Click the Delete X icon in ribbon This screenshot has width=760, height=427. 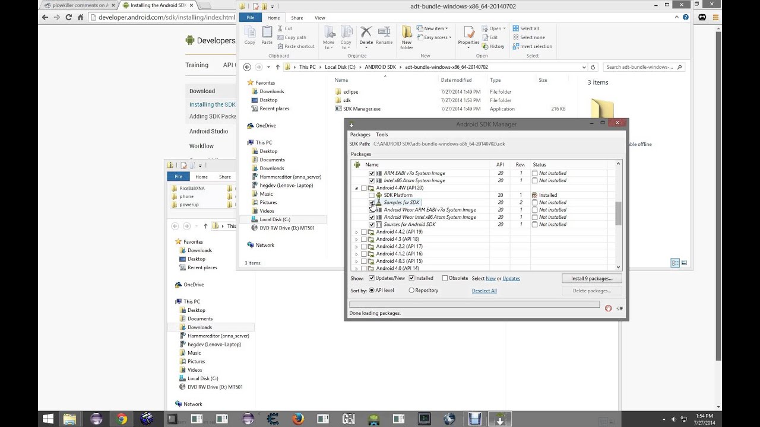(x=366, y=32)
